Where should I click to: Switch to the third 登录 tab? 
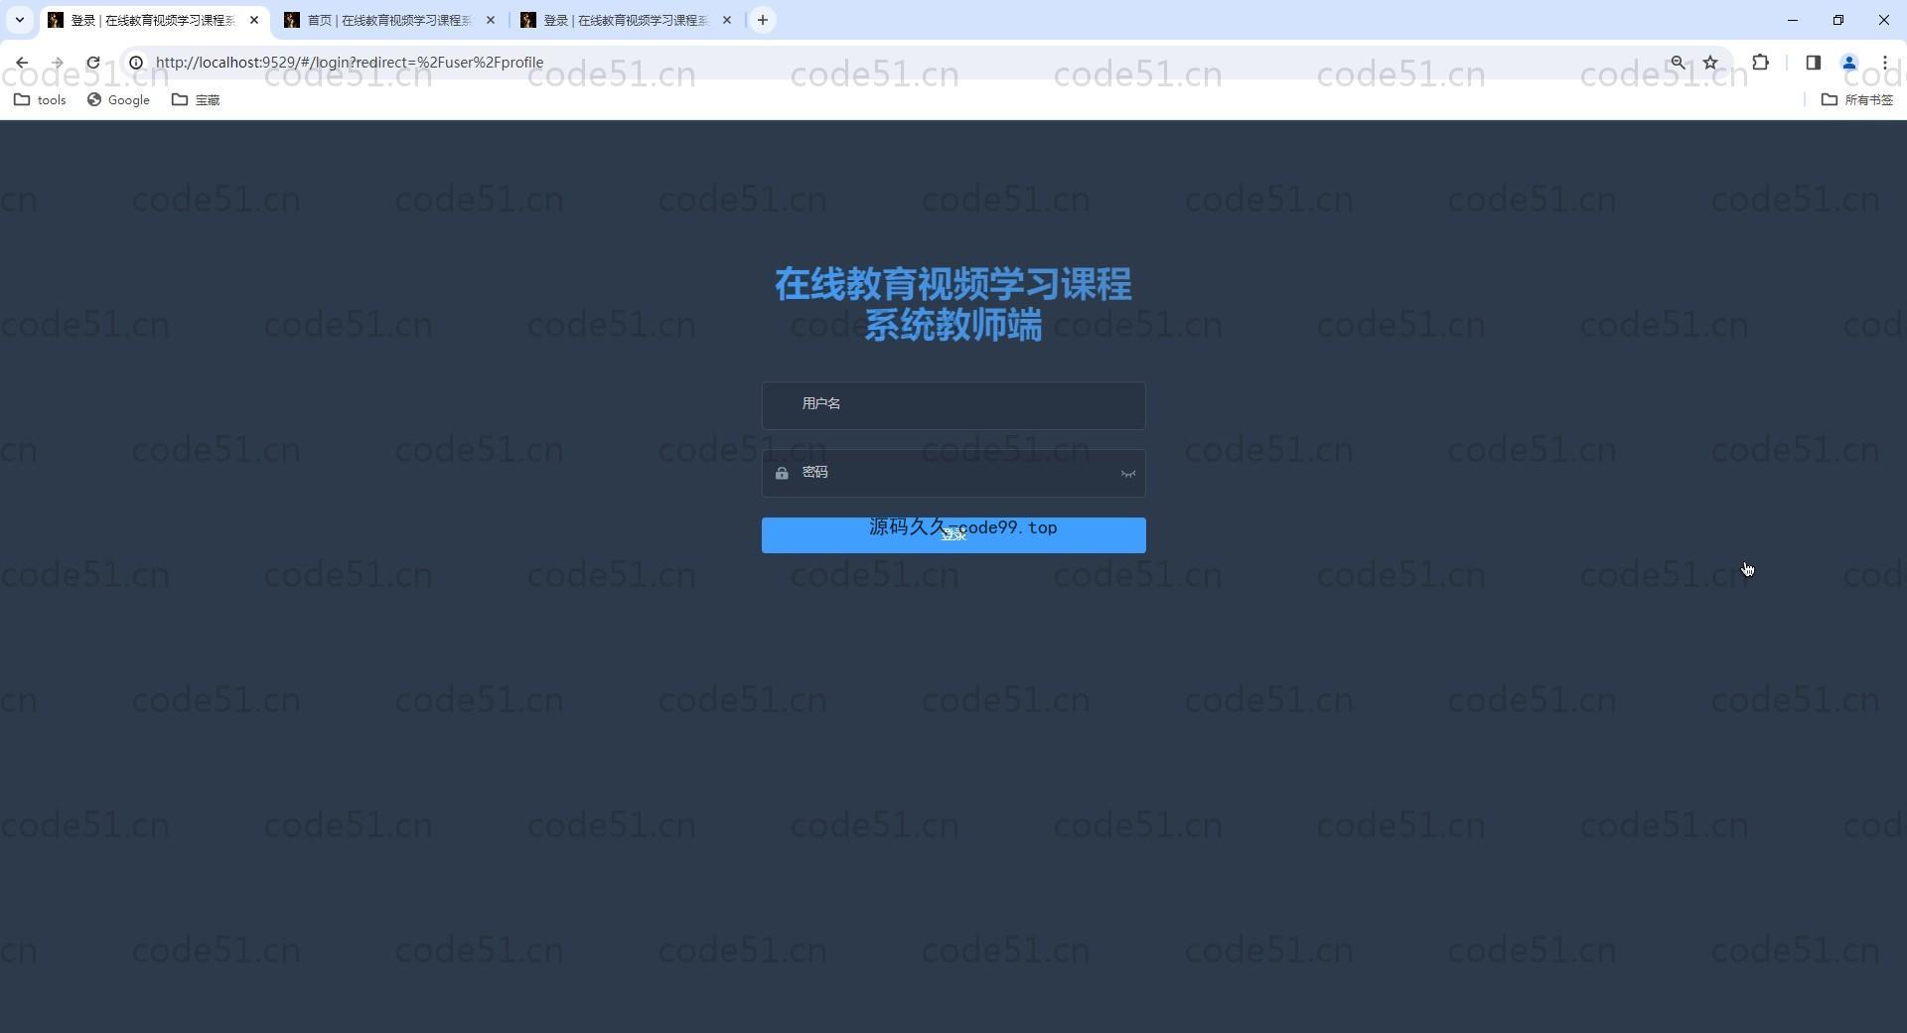[625, 20]
